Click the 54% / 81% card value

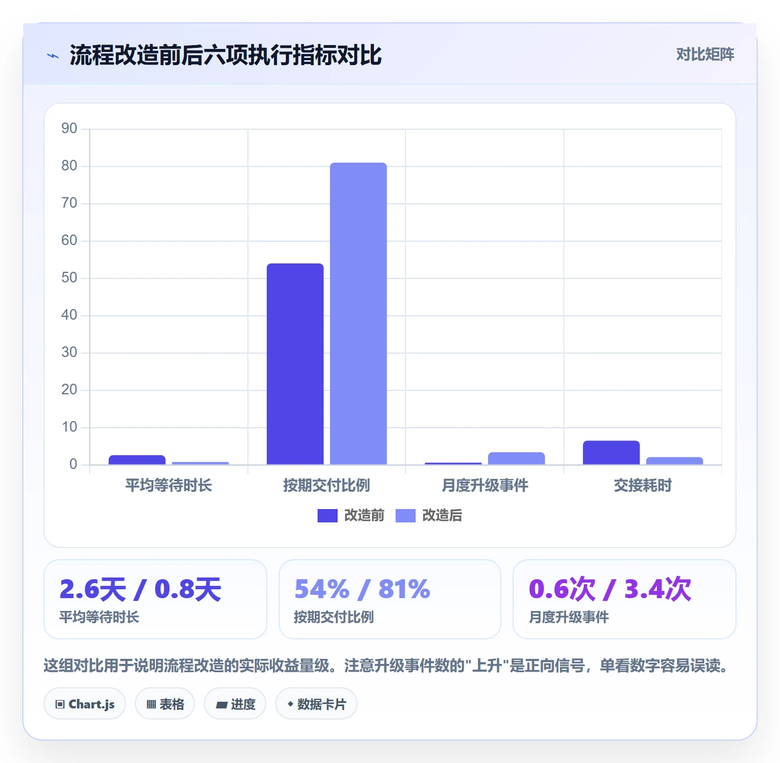click(x=362, y=589)
